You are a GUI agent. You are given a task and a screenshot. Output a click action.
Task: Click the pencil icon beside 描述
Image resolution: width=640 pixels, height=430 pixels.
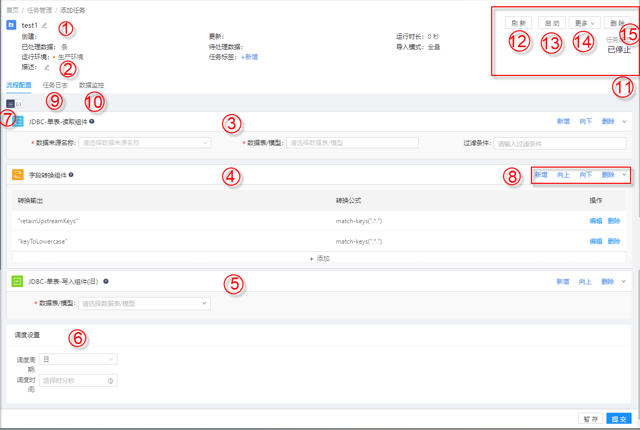point(47,67)
